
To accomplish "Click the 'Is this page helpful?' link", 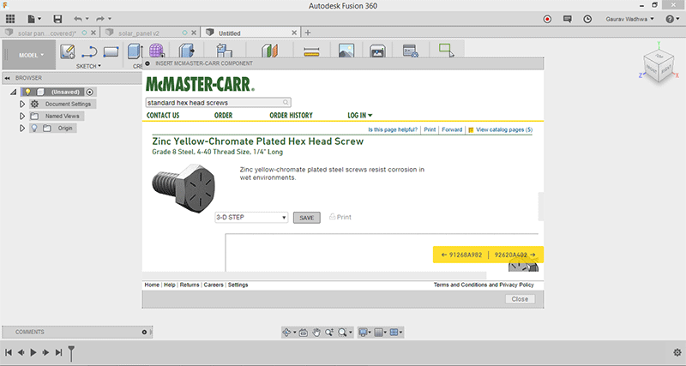I will coord(393,129).
